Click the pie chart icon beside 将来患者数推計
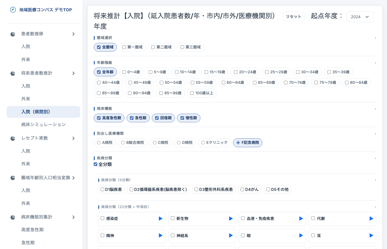The width and height of the screenshot is (387, 249). click(13, 74)
